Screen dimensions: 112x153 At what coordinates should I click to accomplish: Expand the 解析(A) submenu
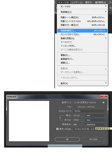82,83
